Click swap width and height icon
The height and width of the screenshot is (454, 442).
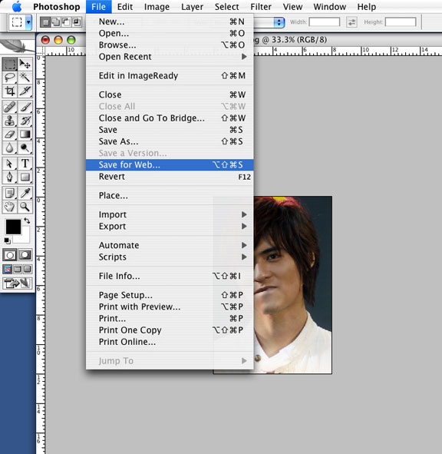click(351, 22)
